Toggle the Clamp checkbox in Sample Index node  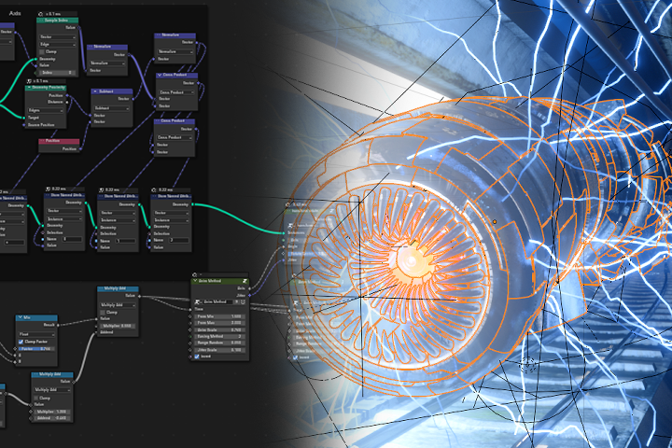pos(42,51)
